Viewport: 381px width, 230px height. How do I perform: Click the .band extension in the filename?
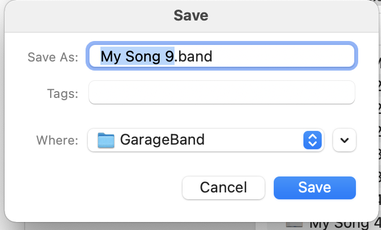tap(193, 57)
